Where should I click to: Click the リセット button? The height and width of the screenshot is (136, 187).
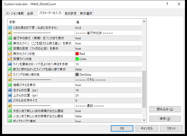click(x=171, y=128)
